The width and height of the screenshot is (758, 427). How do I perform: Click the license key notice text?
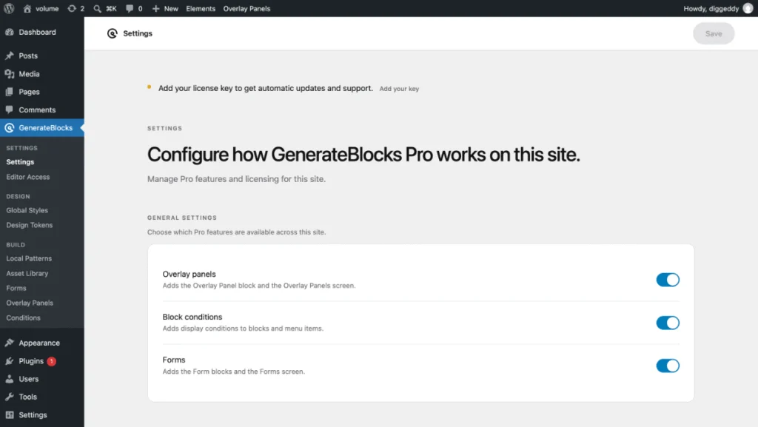click(266, 88)
